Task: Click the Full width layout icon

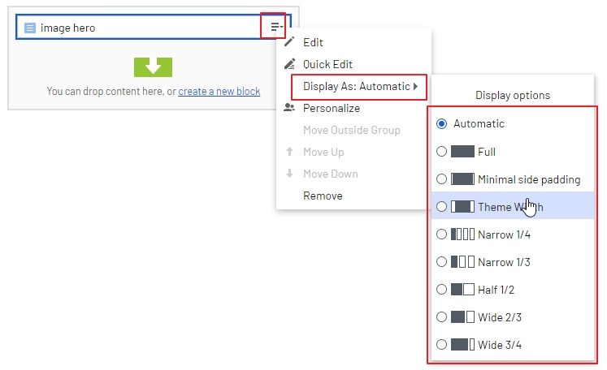Action: 462,152
